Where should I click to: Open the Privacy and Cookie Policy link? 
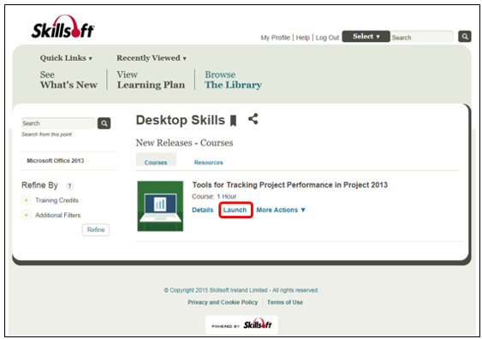tap(223, 302)
